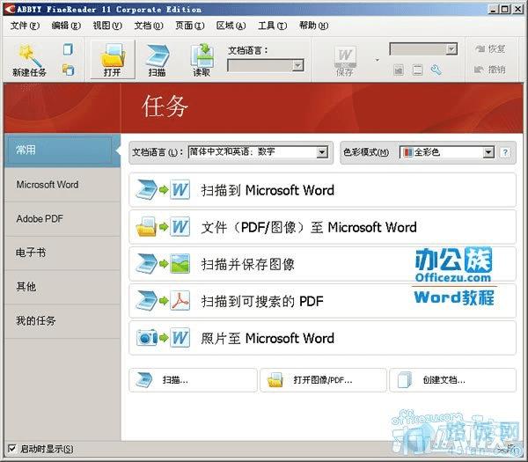This screenshot has width=528, height=462.
Task: Open the 区域(A) menu
Action: point(231,26)
